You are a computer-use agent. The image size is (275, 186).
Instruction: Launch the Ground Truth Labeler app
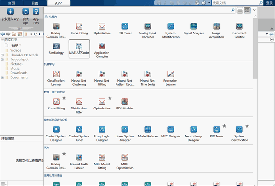click(79, 162)
